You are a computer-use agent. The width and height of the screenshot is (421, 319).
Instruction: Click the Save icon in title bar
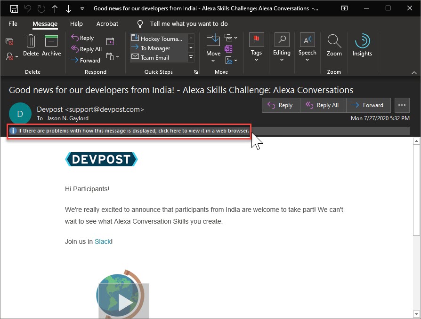point(14,8)
